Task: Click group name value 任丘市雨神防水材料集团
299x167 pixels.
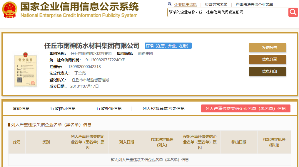Action: click(91, 53)
